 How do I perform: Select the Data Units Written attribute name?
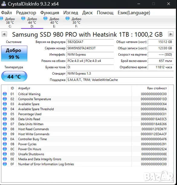31,124
